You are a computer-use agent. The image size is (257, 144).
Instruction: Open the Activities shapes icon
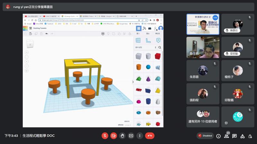pyautogui.click(x=243, y=136)
